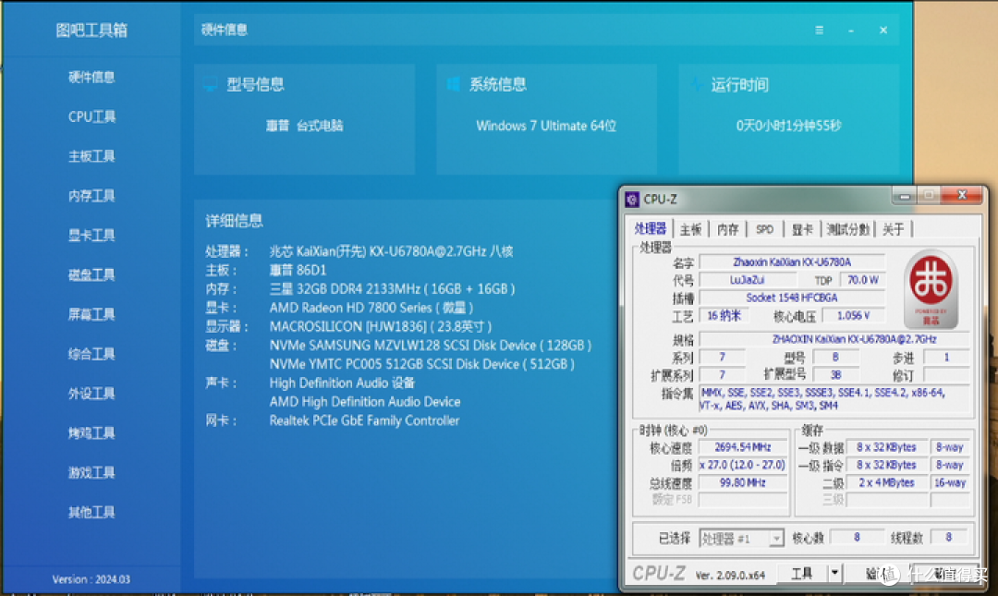Image resolution: width=998 pixels, height=596 pixels.
Task: Open the toolbox hamburger menu icon
Action: [x=819, y=30]
